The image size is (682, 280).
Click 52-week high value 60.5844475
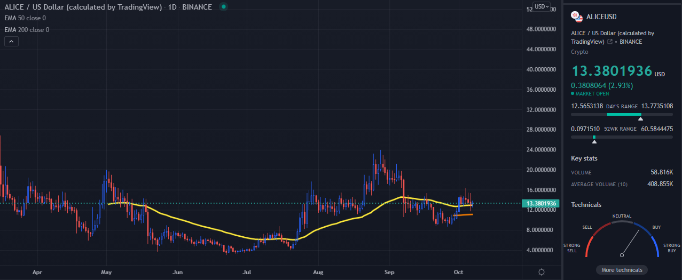657,129
